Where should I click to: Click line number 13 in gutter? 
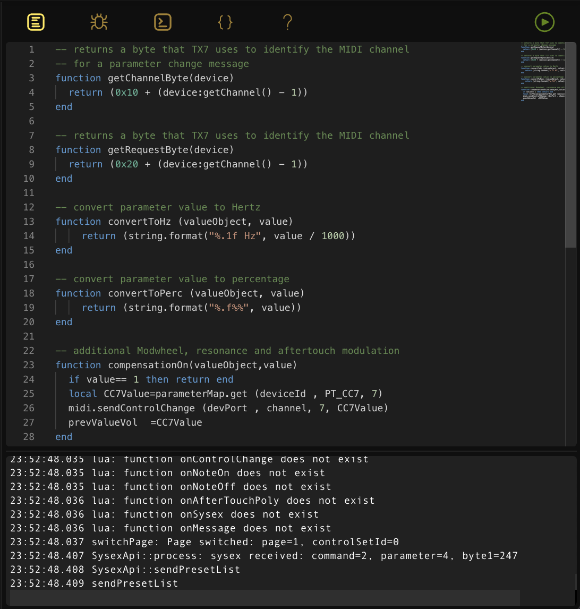[29, 222]
